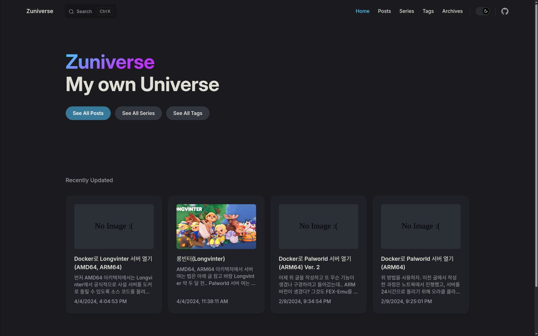Click the Zuniverse site logo
Viewport: 538px width, 336px height.
coord(40,11)
